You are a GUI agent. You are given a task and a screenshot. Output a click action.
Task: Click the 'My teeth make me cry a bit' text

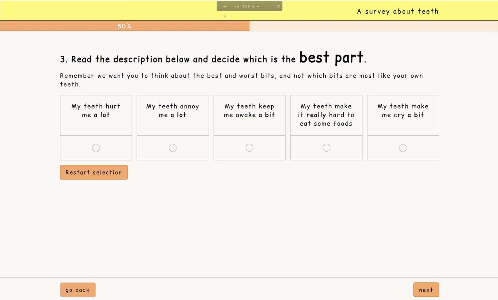[403, 110]
